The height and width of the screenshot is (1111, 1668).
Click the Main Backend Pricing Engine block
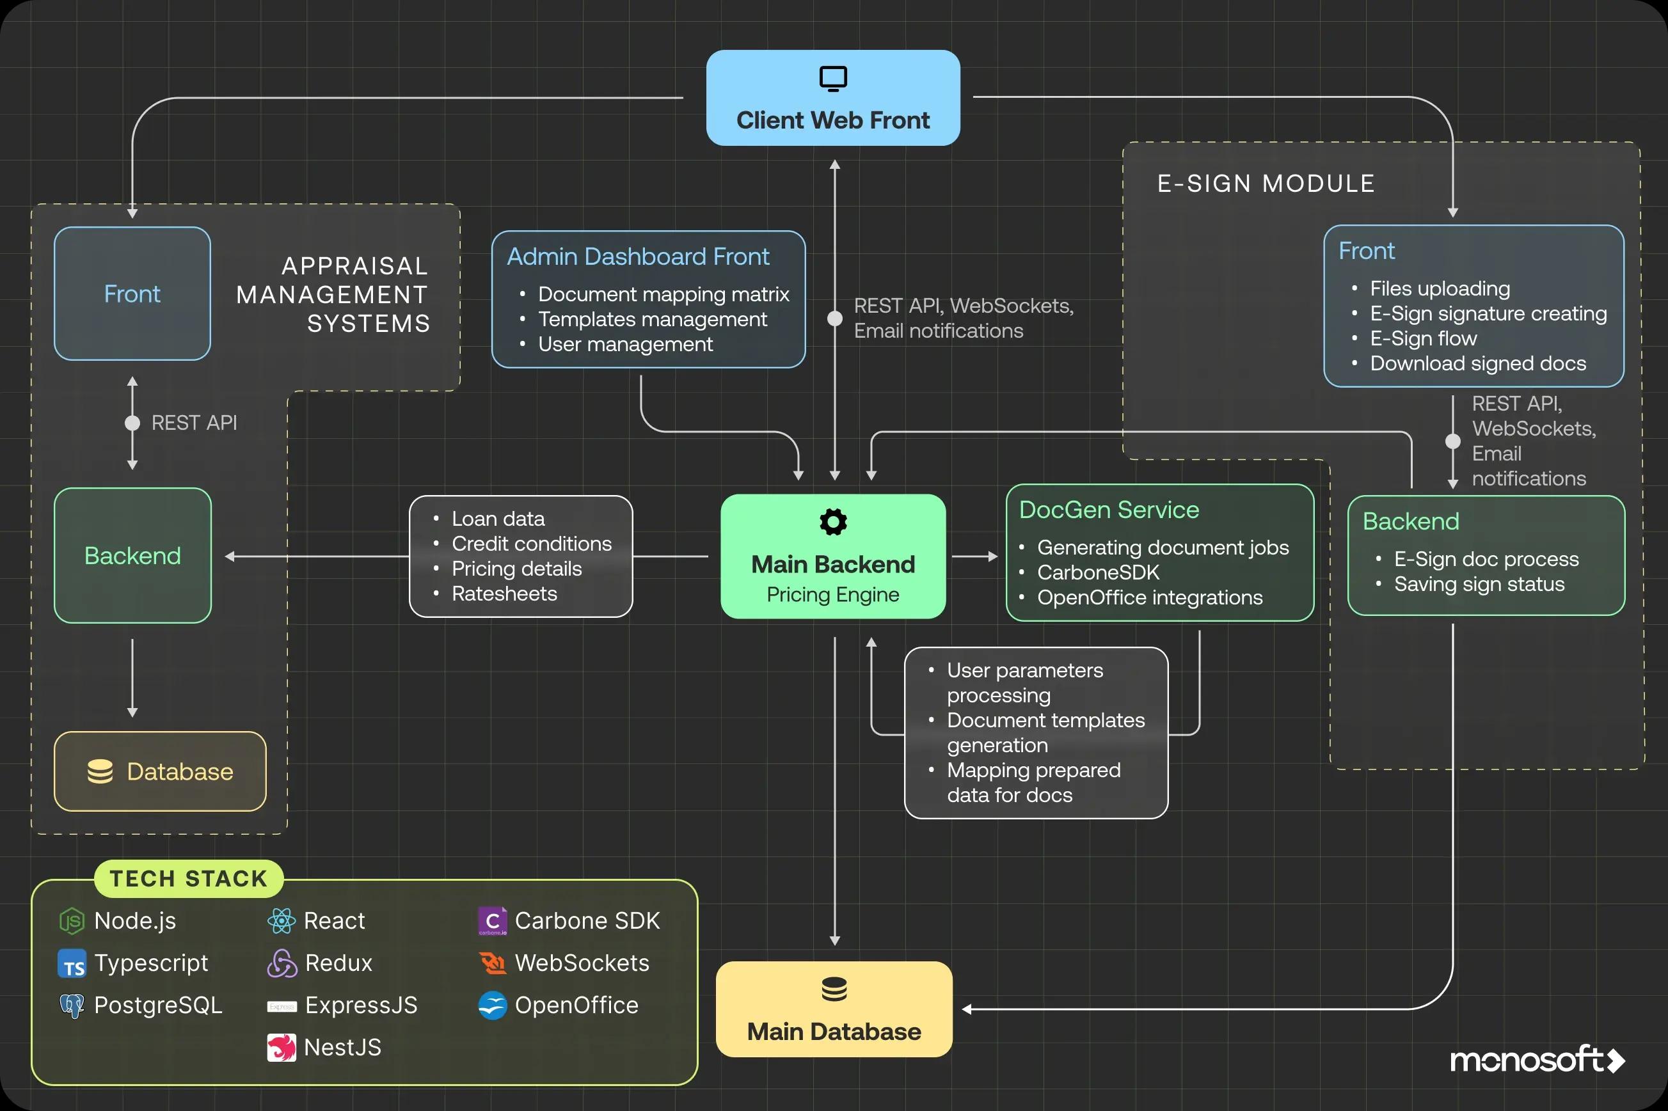pyautogui.click(x=832, y=567)
